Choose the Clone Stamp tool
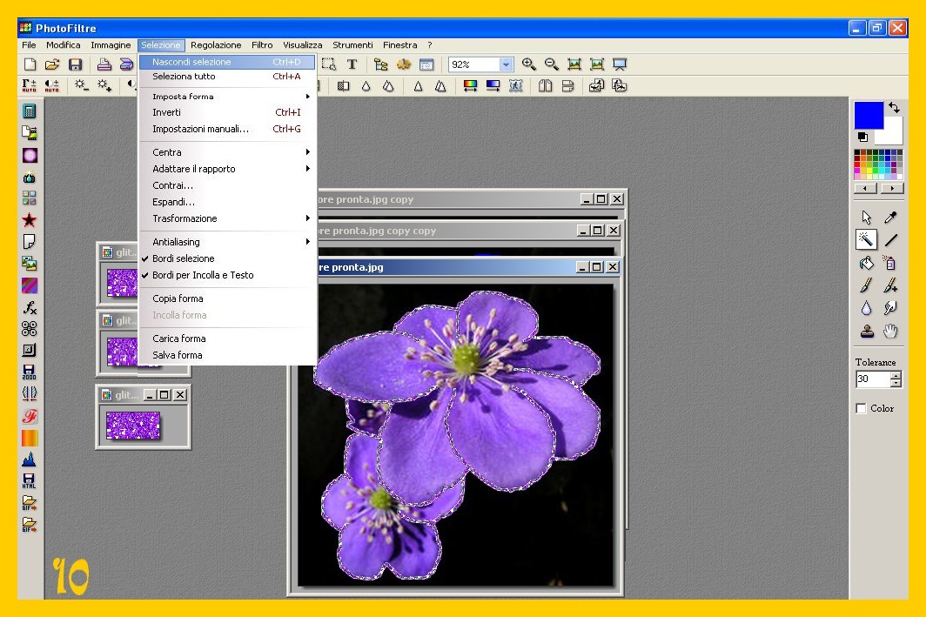926x617 pixels. pyautogui.click(x=866, y=331)
